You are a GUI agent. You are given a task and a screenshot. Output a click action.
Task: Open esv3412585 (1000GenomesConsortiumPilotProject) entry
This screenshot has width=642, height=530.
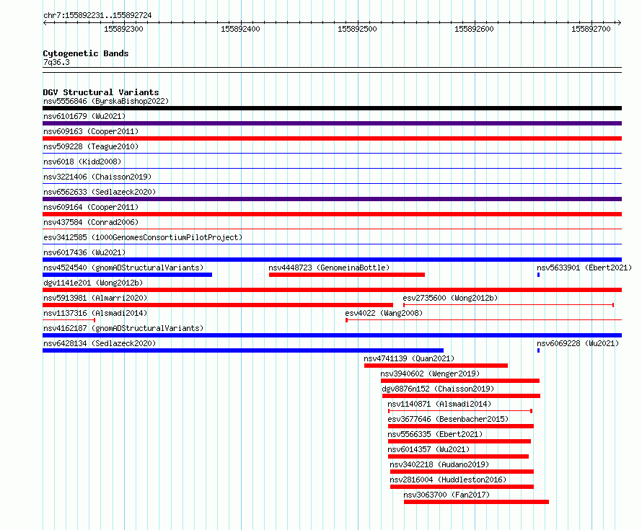click(x=143, y=237)
